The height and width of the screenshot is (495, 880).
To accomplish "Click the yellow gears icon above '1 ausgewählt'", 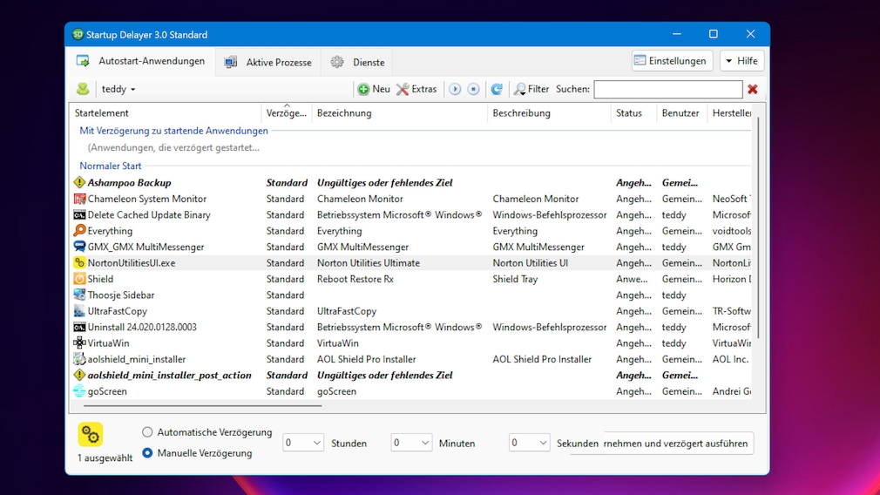I will coord(91,434).
